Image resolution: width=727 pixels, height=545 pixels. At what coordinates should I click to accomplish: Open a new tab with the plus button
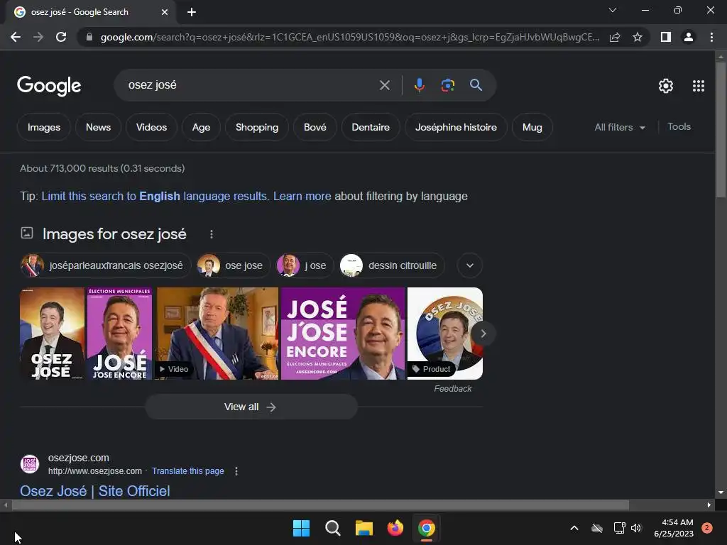point(192,12)
